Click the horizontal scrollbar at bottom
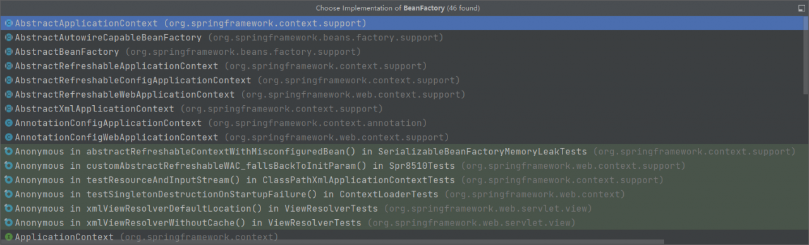Screen dimensions: 809x245 333,241
